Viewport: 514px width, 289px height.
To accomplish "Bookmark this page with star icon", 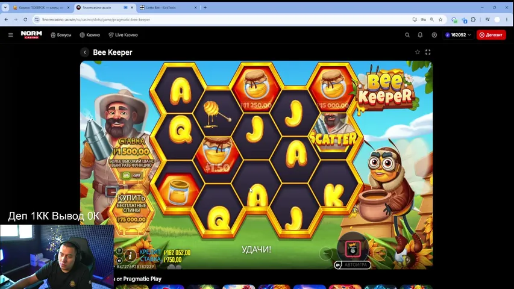I will pyautogui.click(x=440, y=20).
